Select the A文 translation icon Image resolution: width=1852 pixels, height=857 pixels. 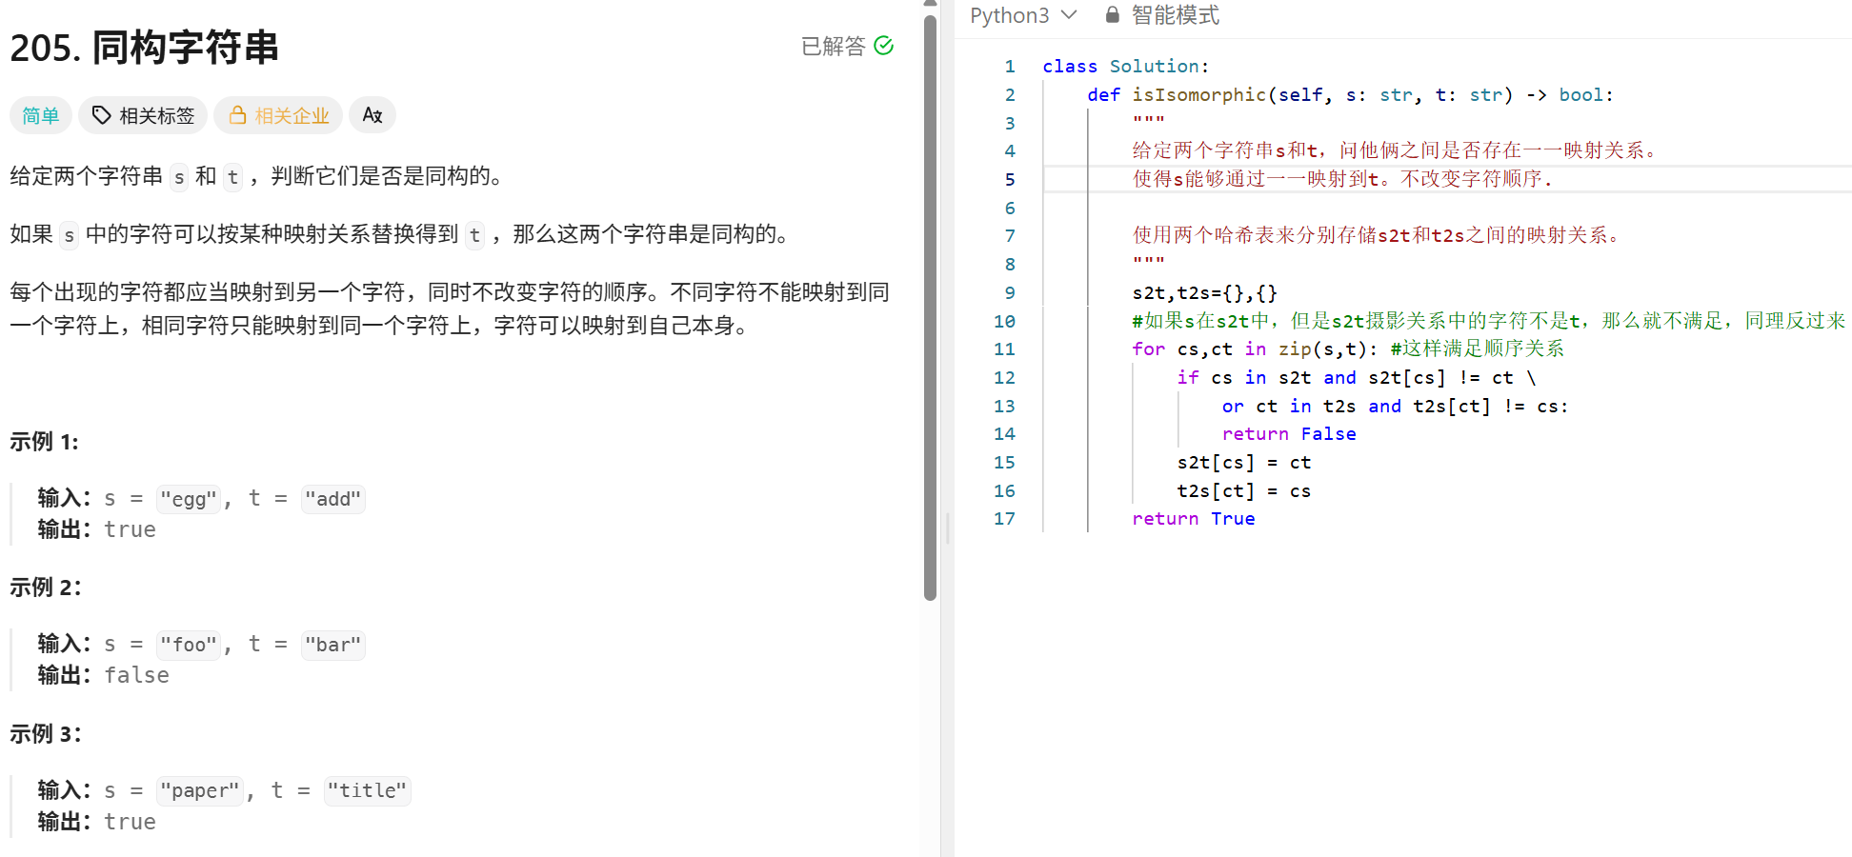pyautogui.click(x=372, y=114)
